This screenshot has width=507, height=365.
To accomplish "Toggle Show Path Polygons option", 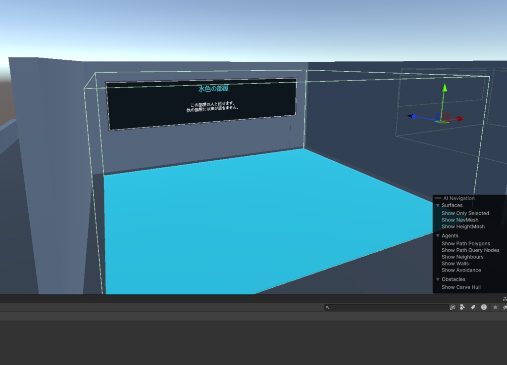I will tap(465, 243).
